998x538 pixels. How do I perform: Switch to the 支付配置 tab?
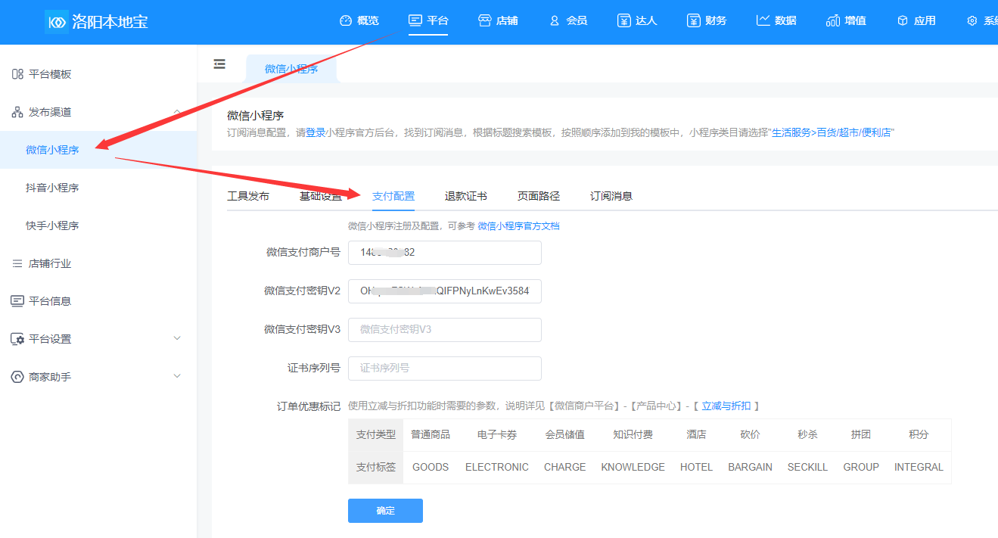(x=393, y=196)
